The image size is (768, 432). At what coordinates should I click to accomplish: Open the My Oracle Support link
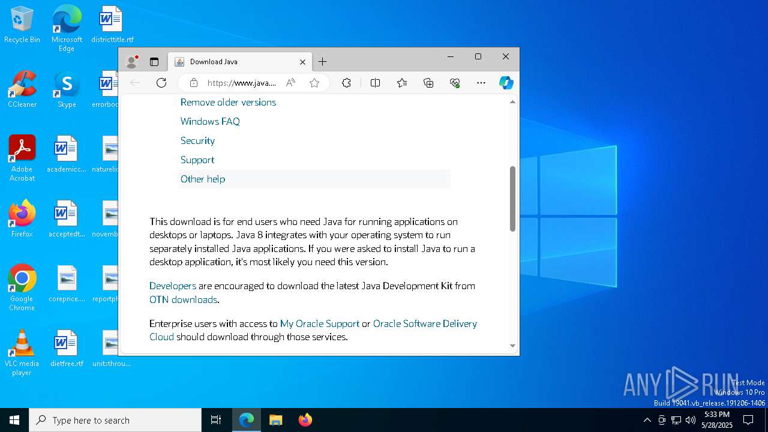[320, 323]
